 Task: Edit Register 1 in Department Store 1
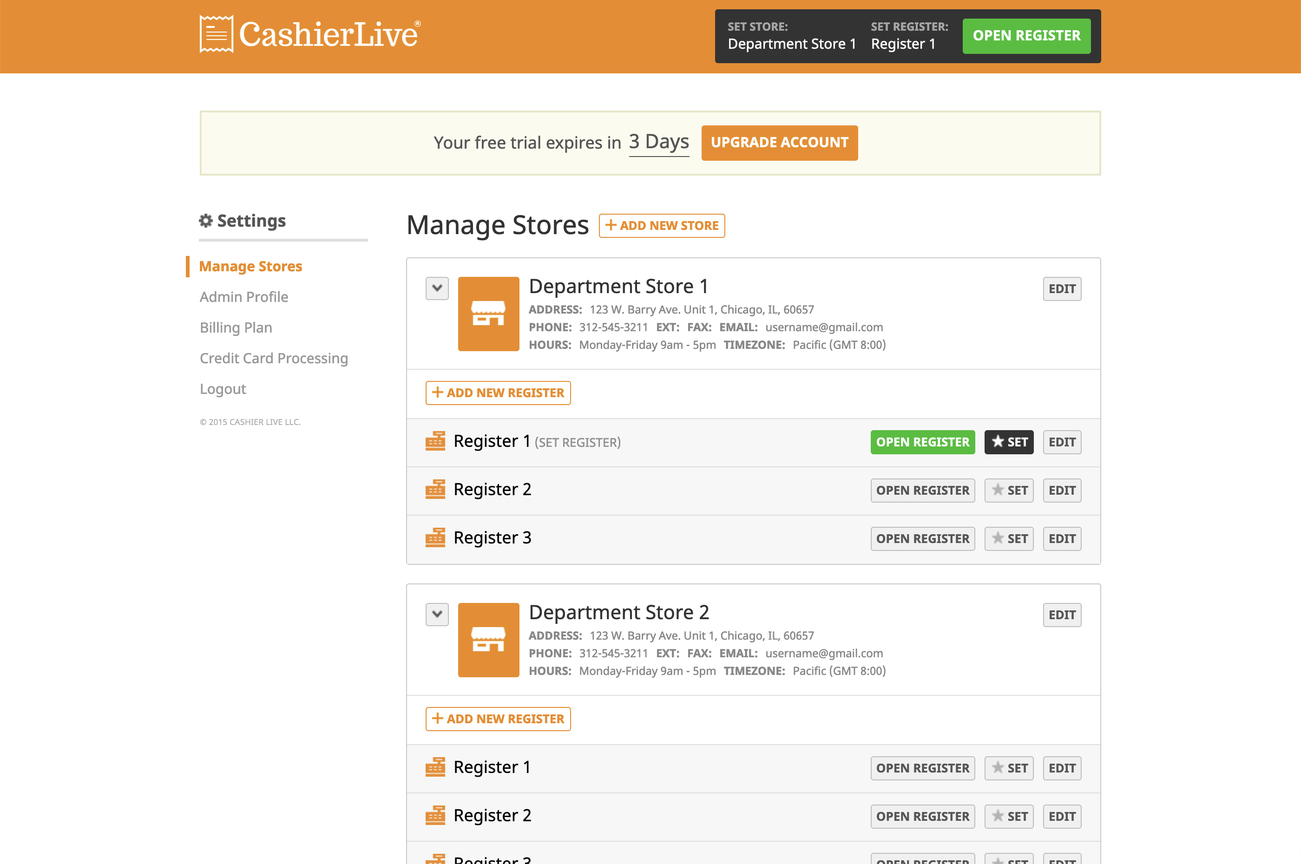[1062, 442]
